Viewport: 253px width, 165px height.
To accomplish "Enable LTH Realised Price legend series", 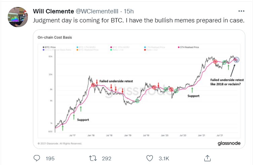I will pos(155,47).
